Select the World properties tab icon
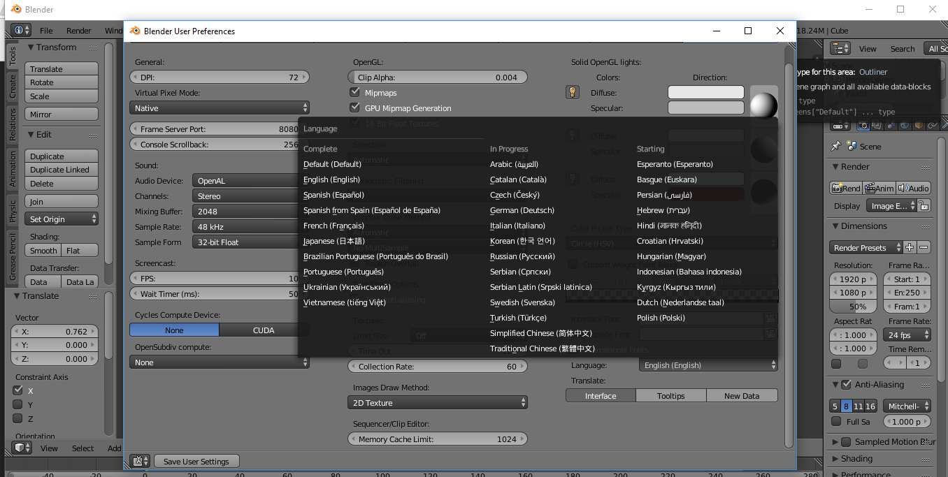 click(x=903, y=126)
